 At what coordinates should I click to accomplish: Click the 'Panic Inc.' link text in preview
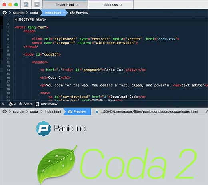coord(70,128)
